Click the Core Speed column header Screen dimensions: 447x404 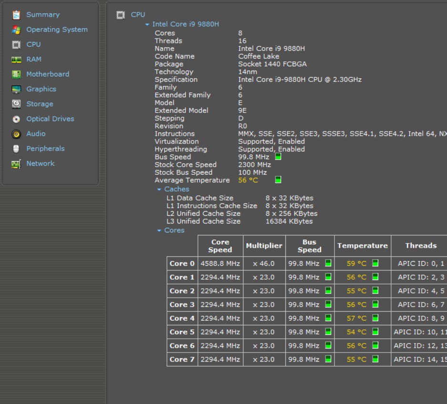[x=220, y=246]
